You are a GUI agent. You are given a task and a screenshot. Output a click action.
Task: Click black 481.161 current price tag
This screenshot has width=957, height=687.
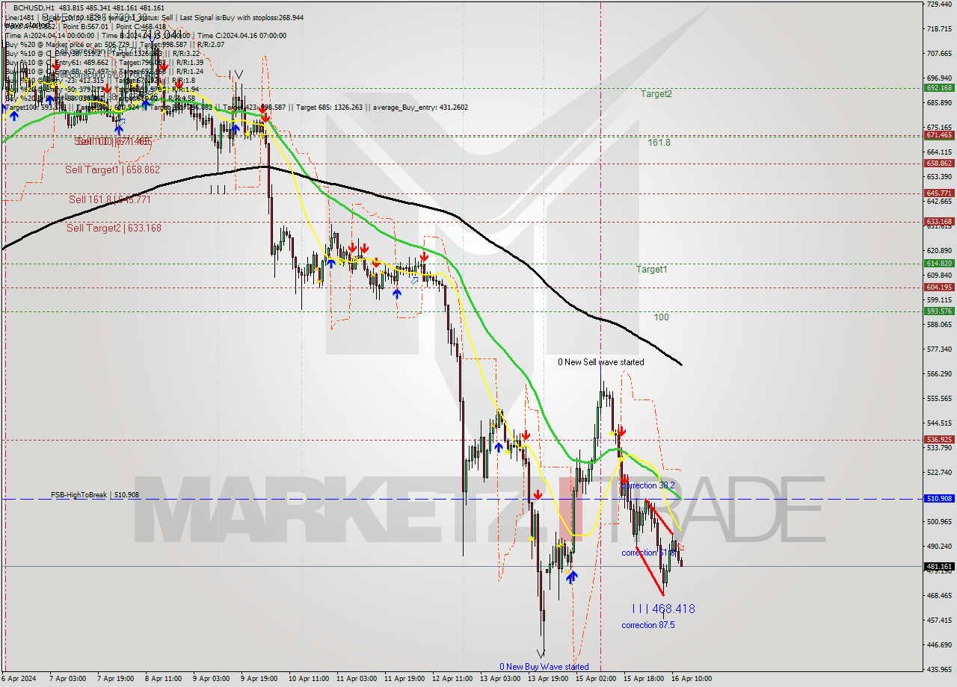(x=939, y=567)
